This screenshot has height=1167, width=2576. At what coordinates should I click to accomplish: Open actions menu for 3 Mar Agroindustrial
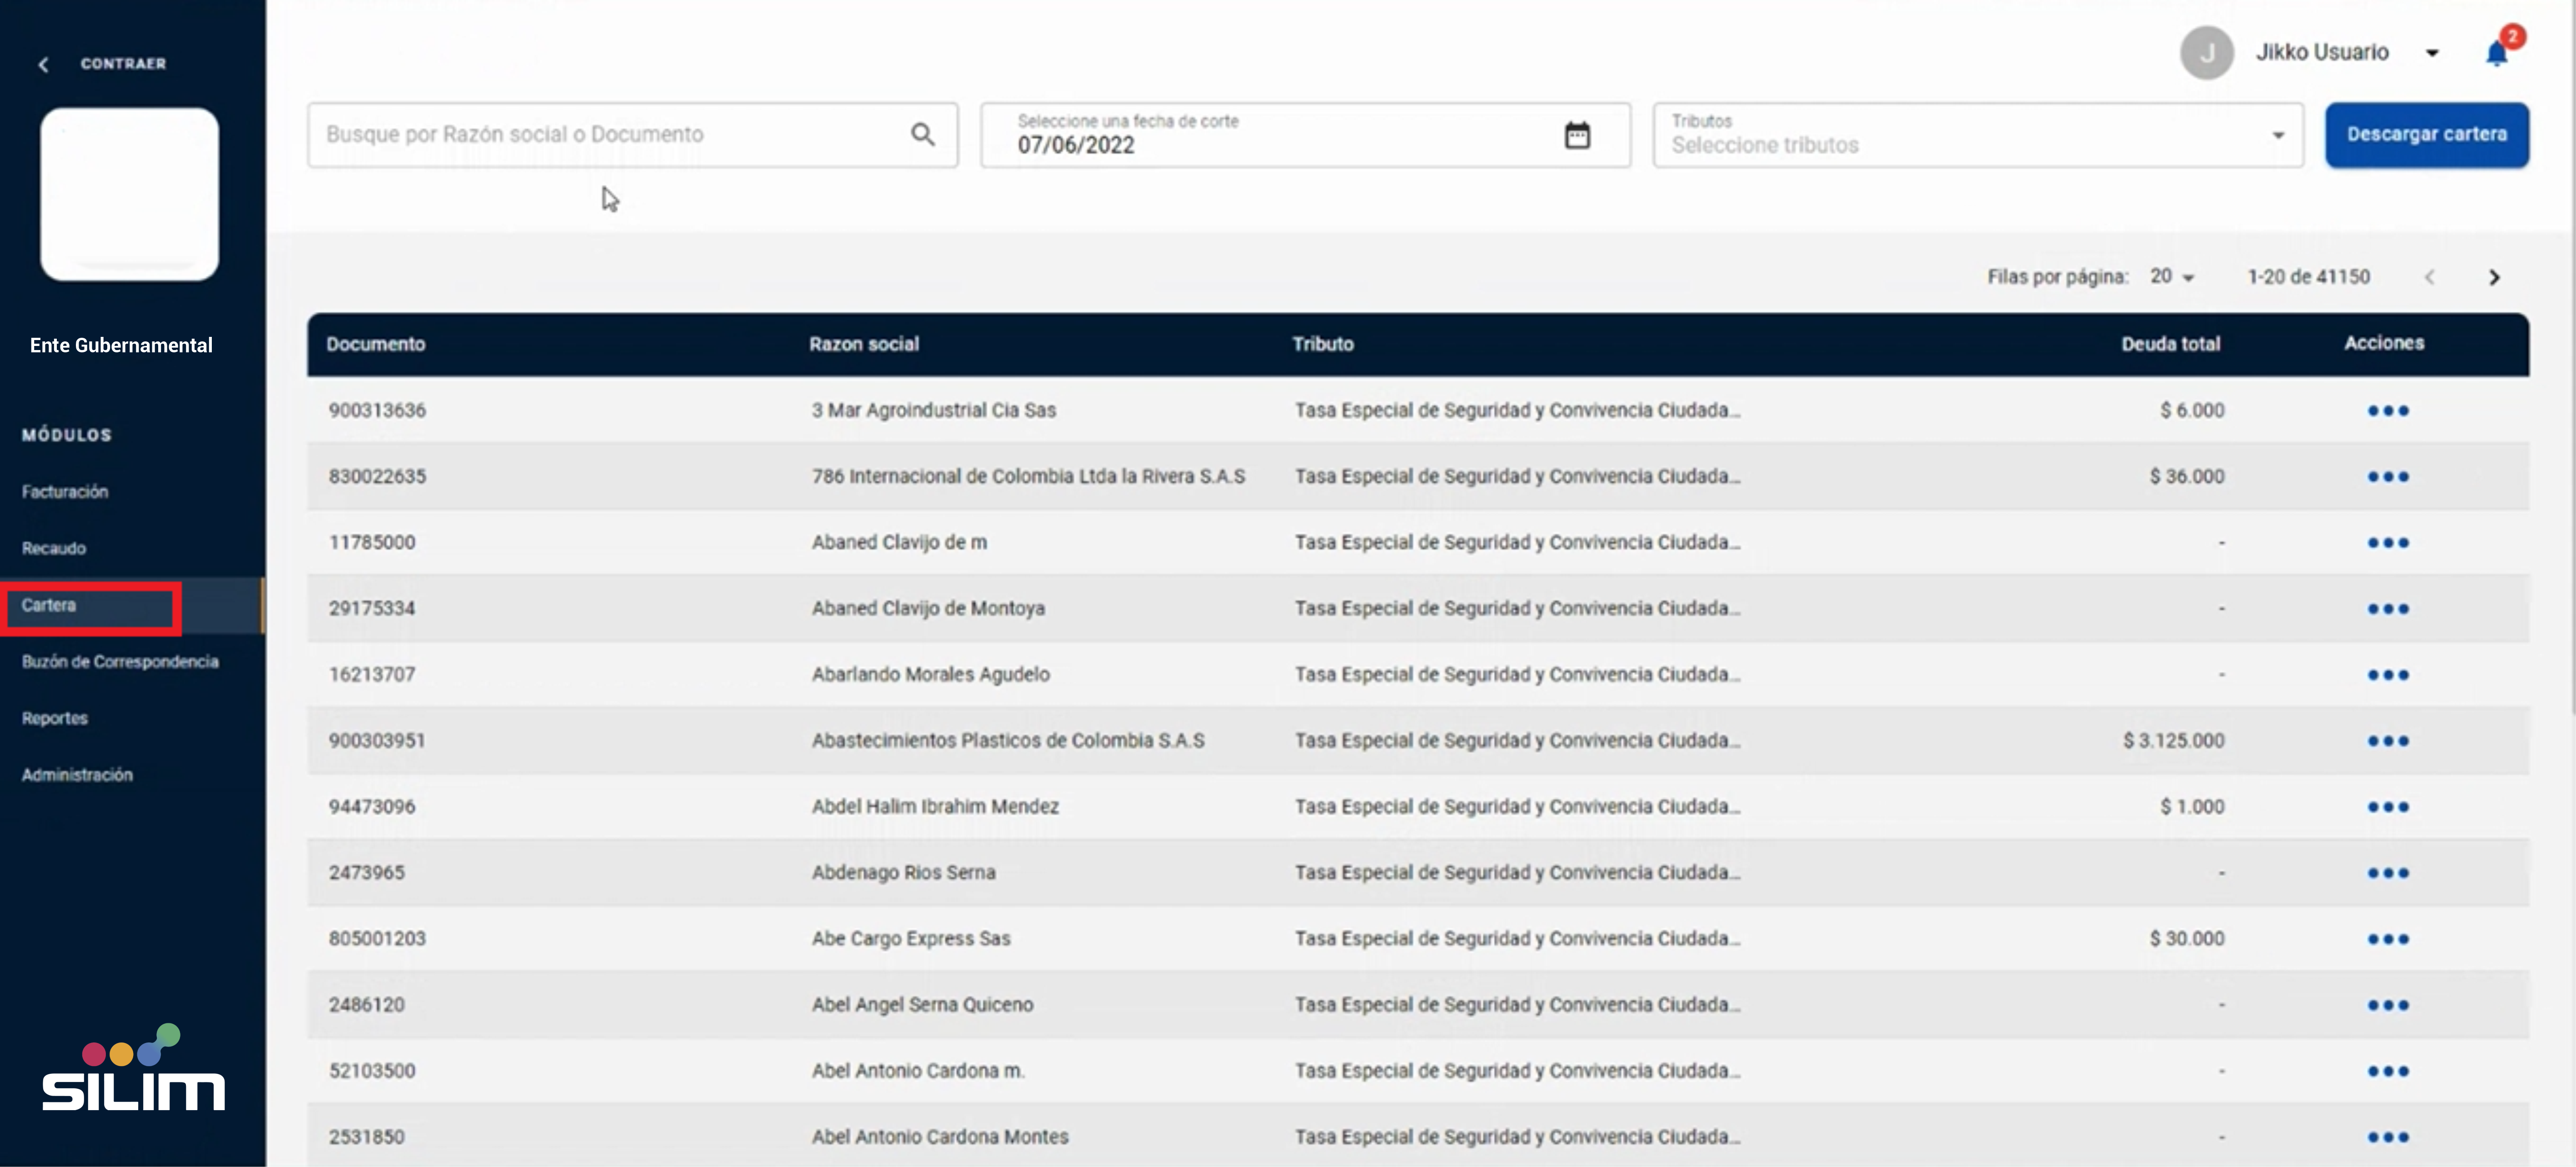click(x=2387, y=411)
